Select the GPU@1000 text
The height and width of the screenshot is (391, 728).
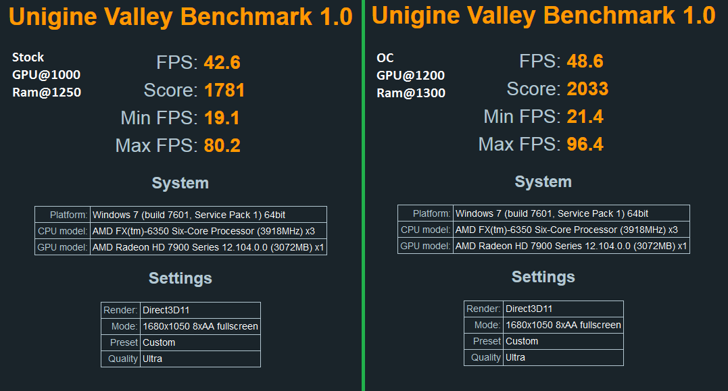click(46, 75)
